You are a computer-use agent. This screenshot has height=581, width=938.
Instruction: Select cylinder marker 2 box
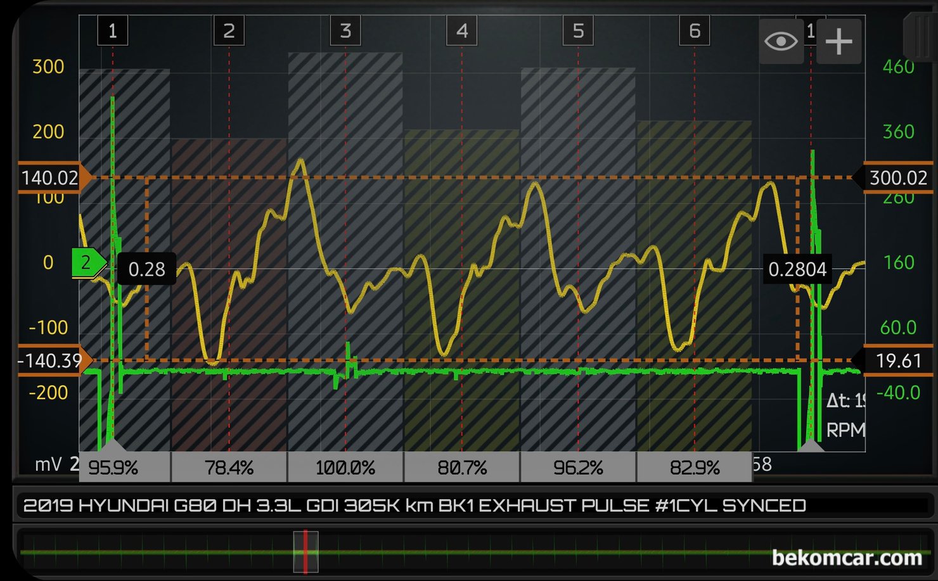point(229,31)
